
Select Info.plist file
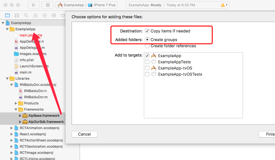(x=27, y=60)
